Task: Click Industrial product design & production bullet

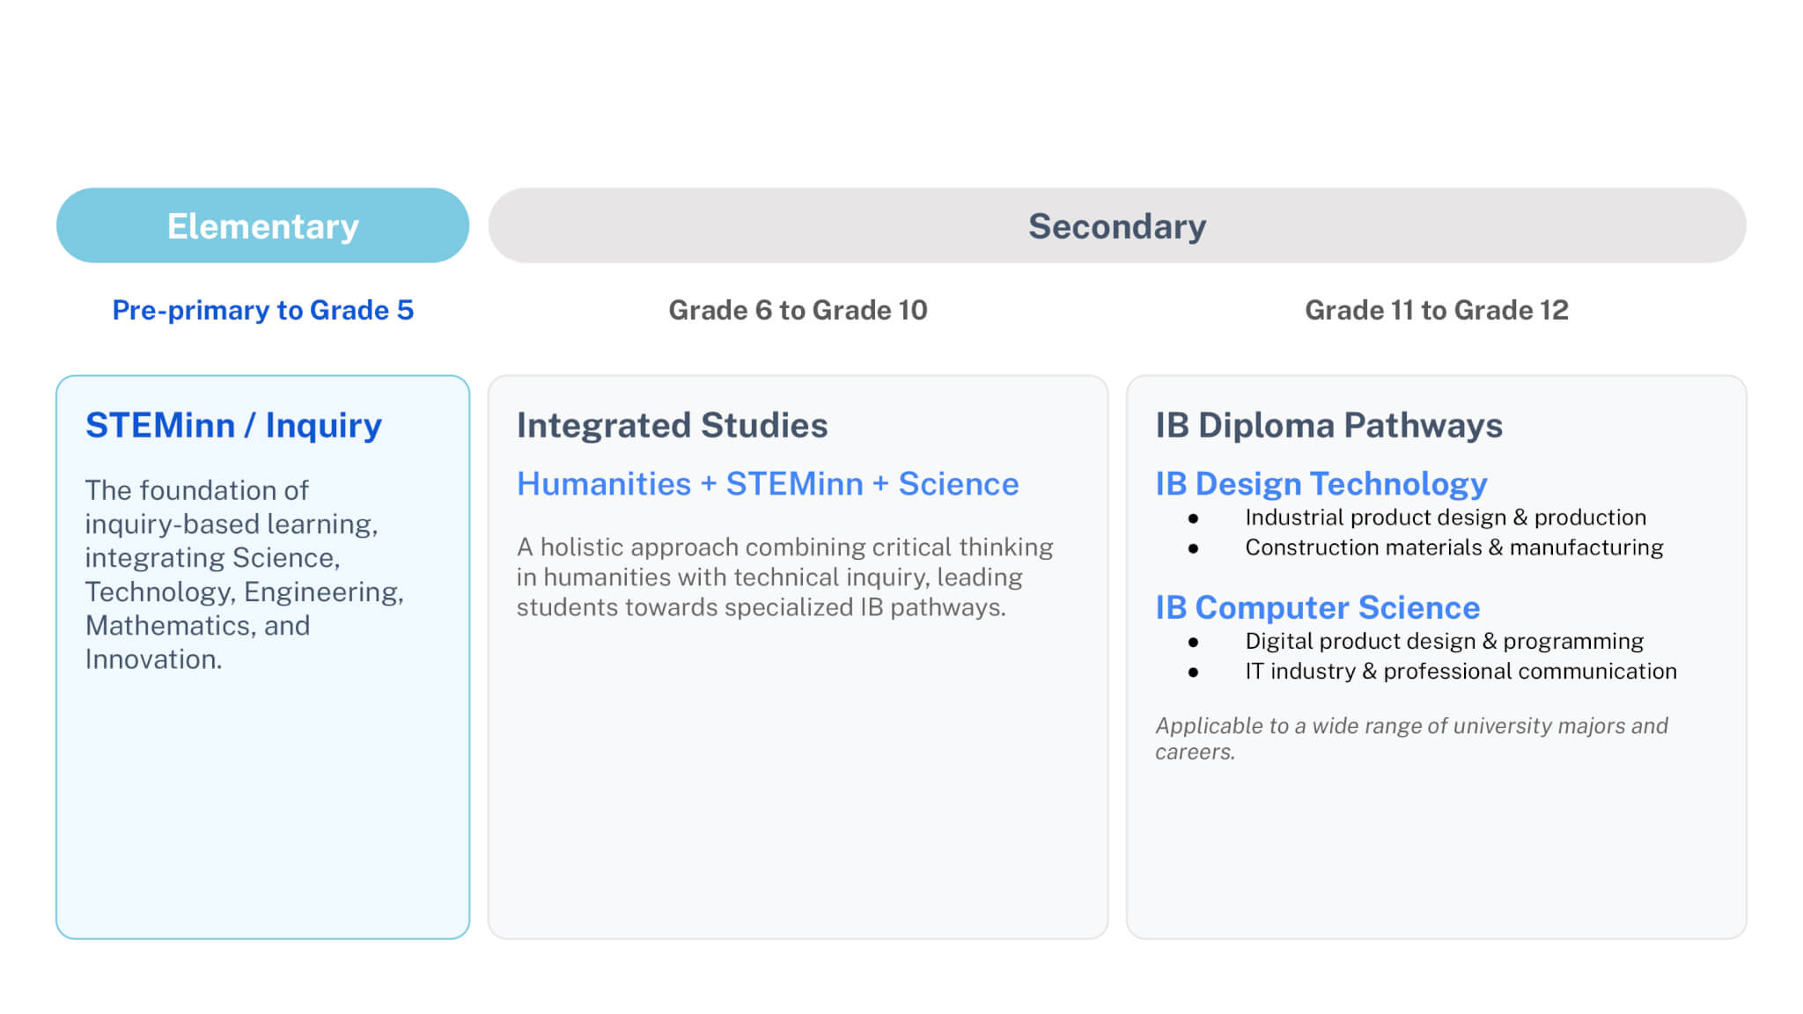Action: click(x=1445, y=518)
